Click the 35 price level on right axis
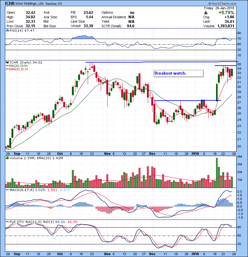 coord(239,64)
